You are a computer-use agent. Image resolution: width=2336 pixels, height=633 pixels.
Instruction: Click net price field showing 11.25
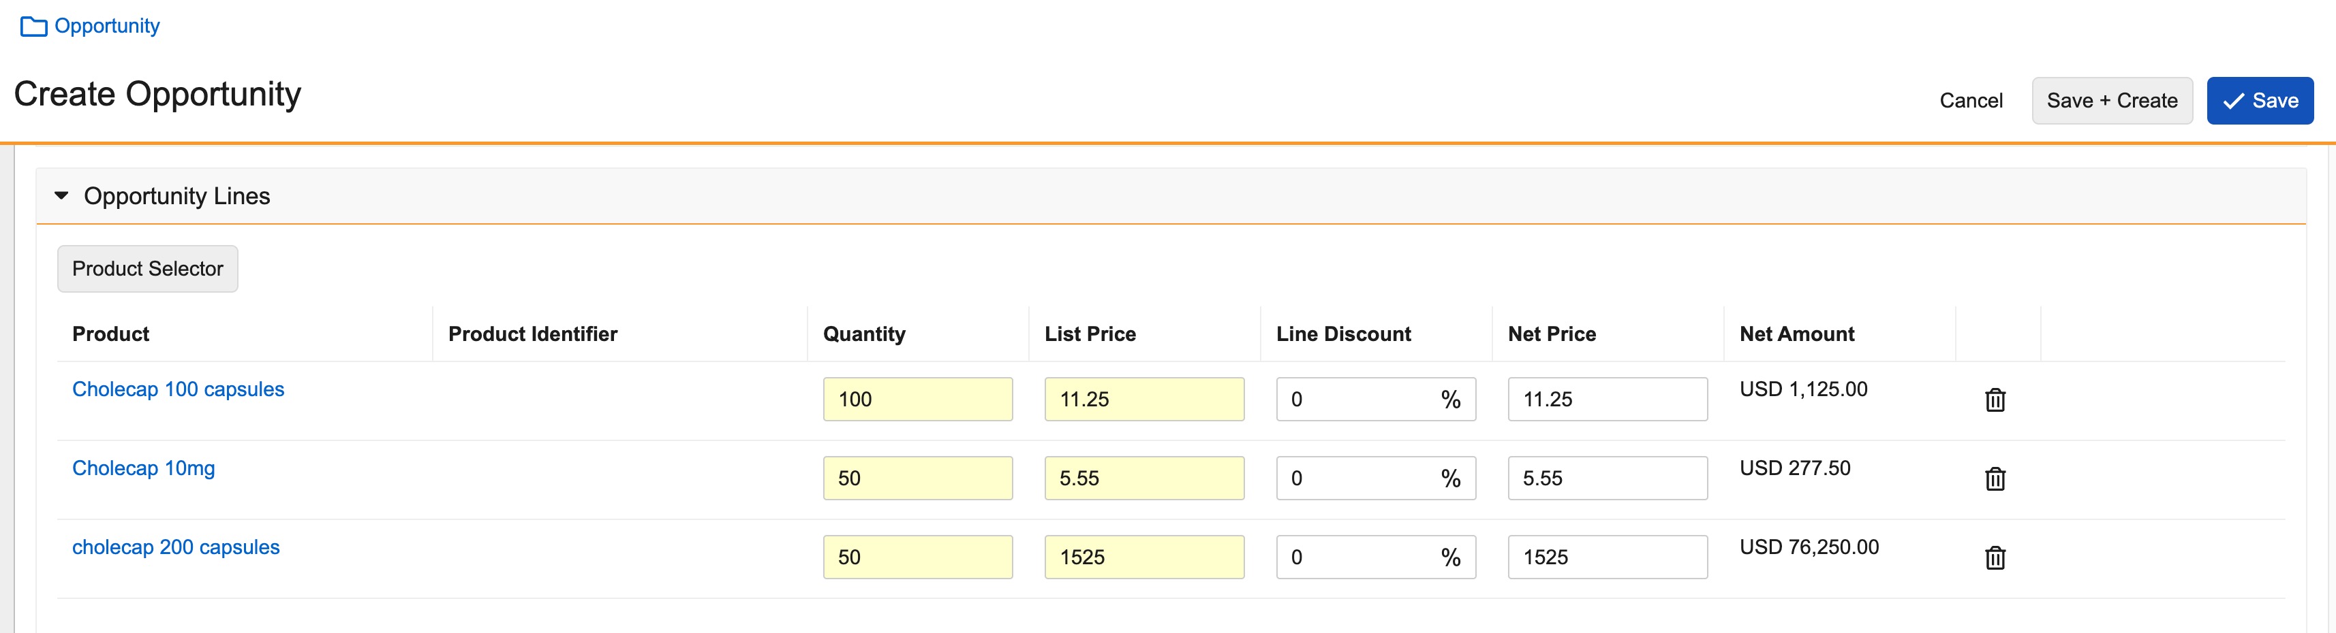click(1607, 400)
